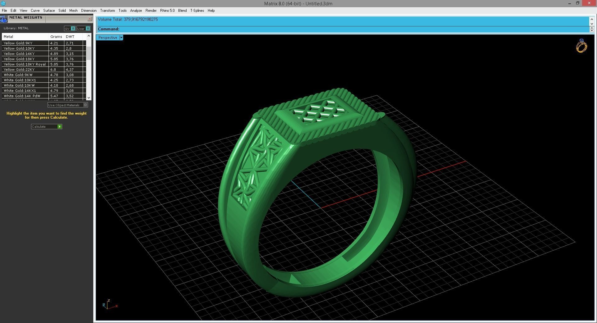Open the Mesh menu
Screen dimensions: 597x323
coord(73,11)
